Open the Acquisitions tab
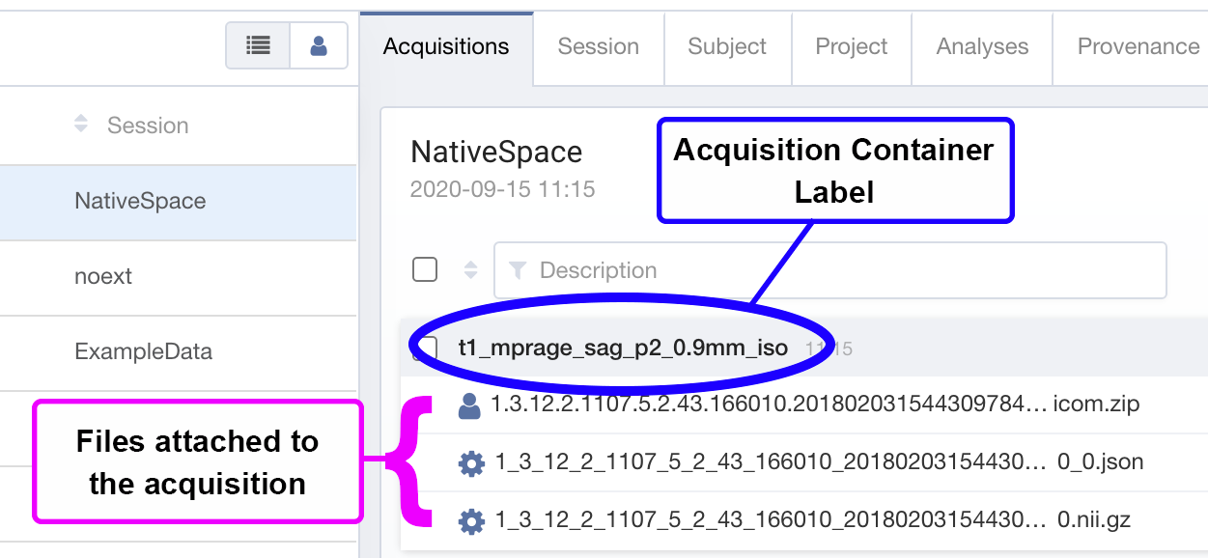This screenshot has height=558, width=1208. (446, 46)
